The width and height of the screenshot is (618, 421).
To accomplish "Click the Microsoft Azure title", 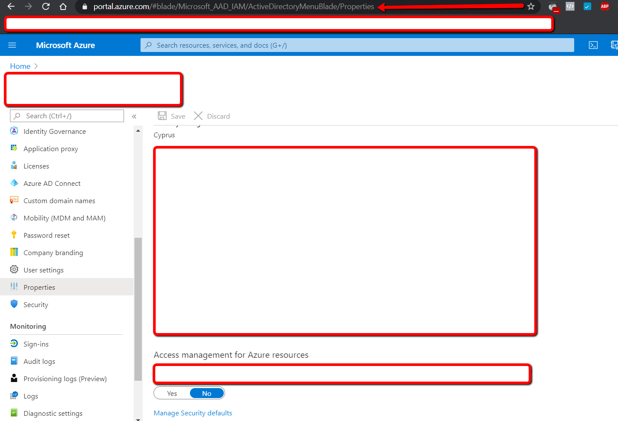I will pos(65,45).
